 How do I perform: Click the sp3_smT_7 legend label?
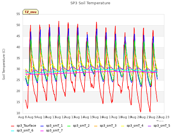pyautogui.click(x=54, y=130)
